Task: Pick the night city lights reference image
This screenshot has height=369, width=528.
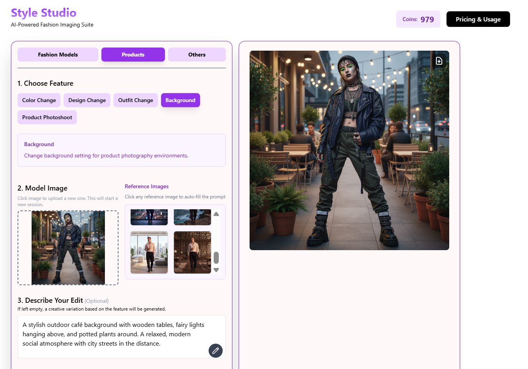Action: coord(149,217)
